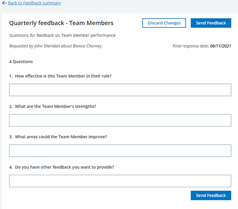This screenshot has height=209, width=238.
Task: Click the 4 Questions heading
Action: point(21,62)
